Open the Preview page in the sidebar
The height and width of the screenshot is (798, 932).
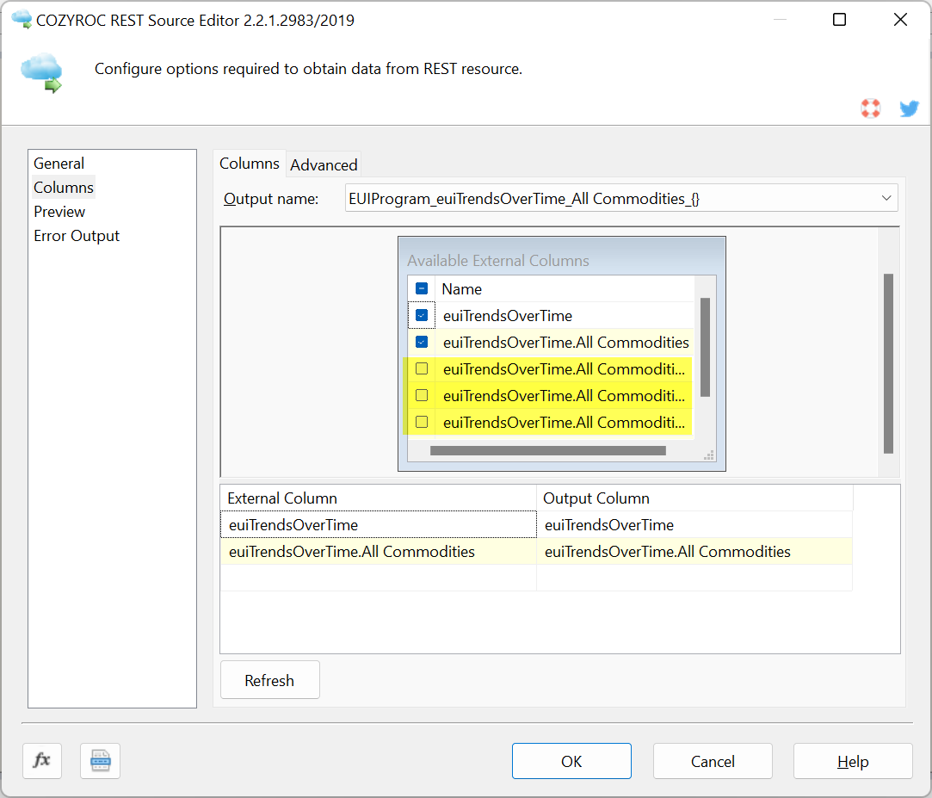click(59, 212)
